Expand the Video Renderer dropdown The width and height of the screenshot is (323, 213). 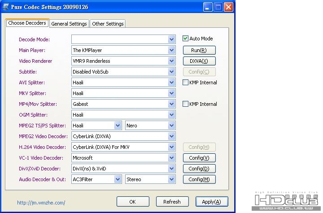(171, 61)
